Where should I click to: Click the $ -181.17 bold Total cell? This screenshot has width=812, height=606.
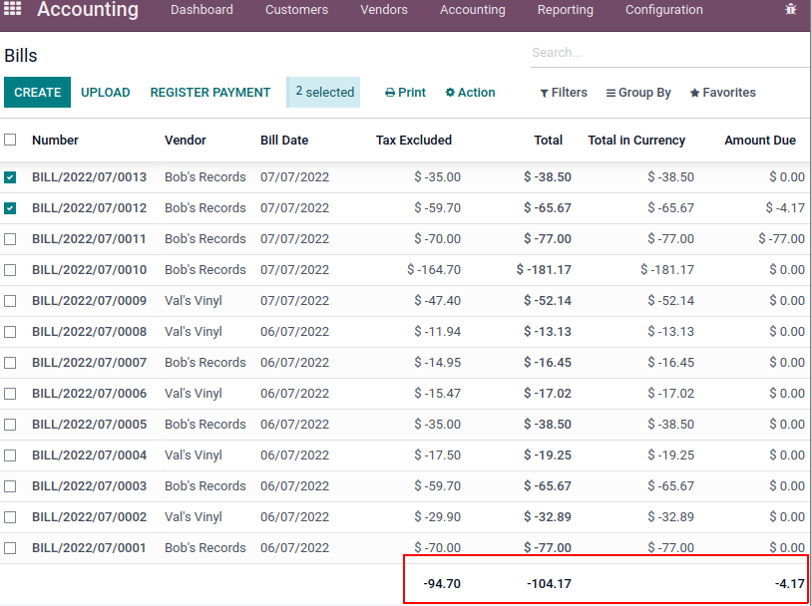pos(544,270)
